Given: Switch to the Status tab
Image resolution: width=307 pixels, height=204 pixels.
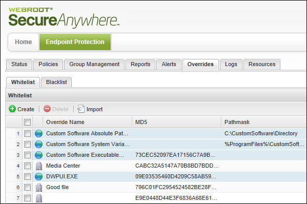Looking at the screenshot, I should pyautogui.click(x=19, y=64).
